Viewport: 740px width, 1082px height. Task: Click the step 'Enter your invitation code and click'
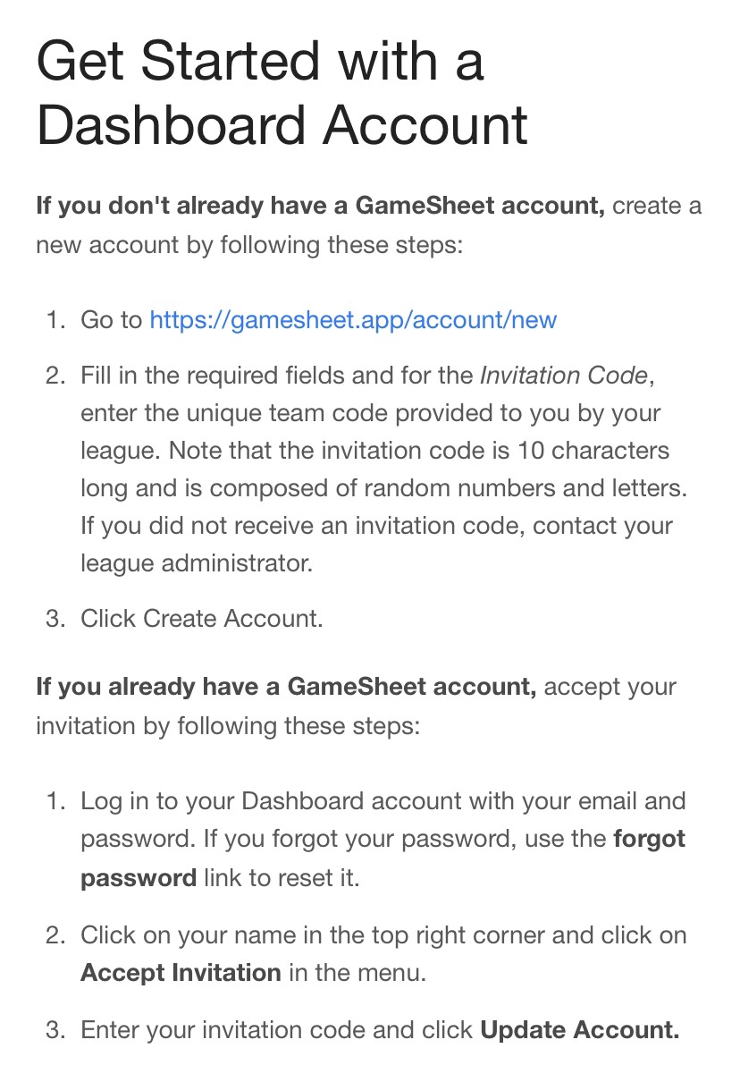point(277,1030)
